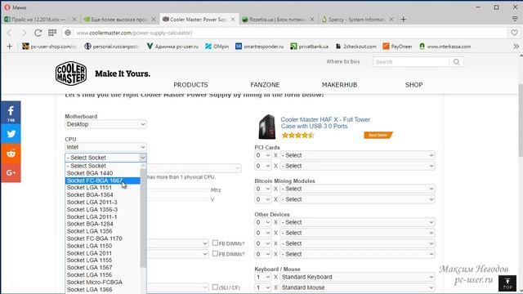The height and width of the screenshot is (294, 523).
Task: Open SHOP menu
Action: click(x=413, y=85)
